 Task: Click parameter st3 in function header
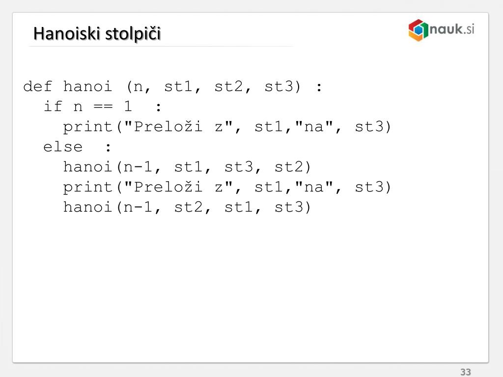point(279,86)
